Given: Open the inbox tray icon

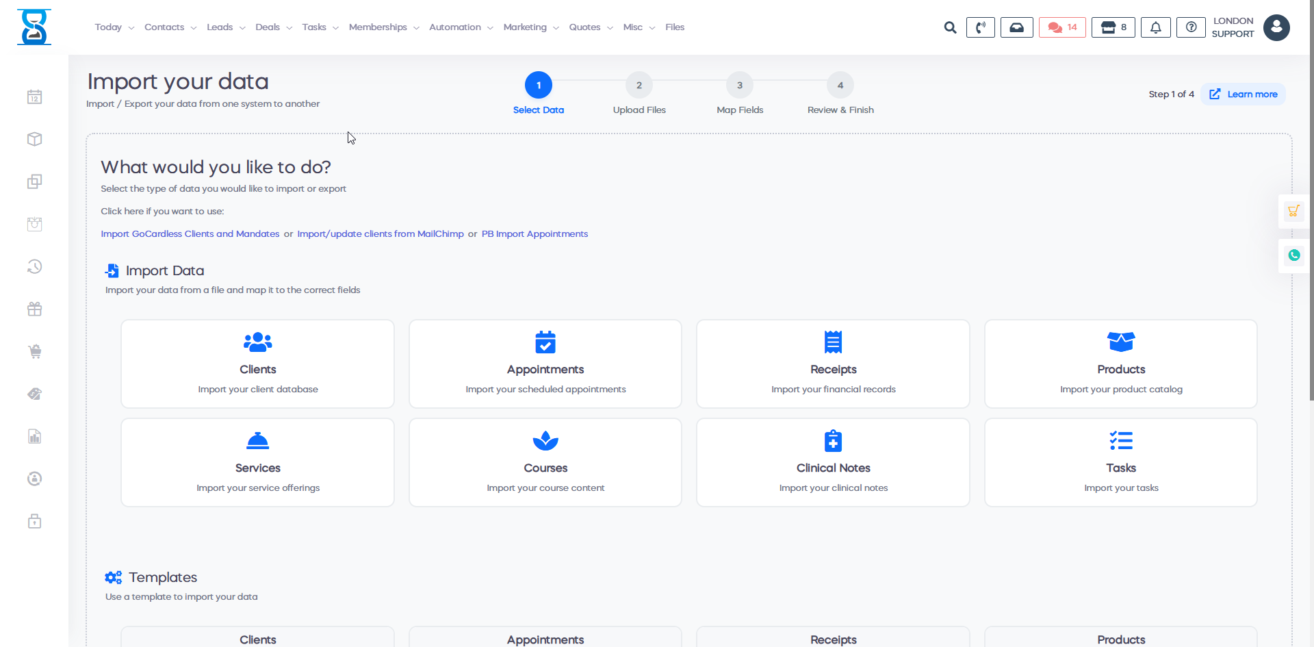Looking at the screenshot, I should click(1016, 27).
